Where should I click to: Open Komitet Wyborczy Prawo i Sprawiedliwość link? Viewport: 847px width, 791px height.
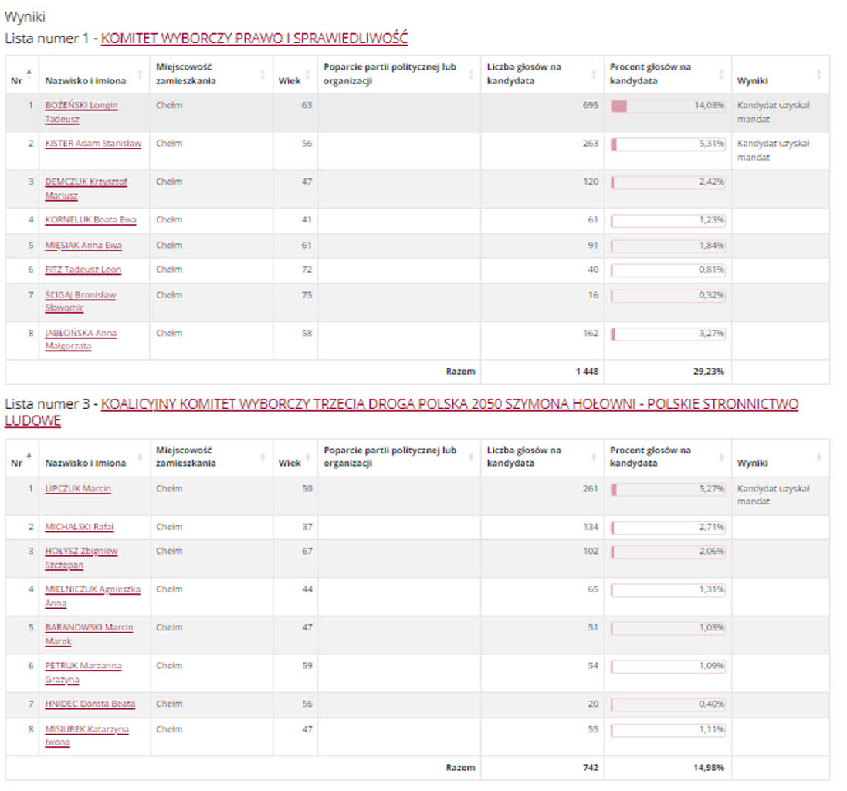pos(254,38)
